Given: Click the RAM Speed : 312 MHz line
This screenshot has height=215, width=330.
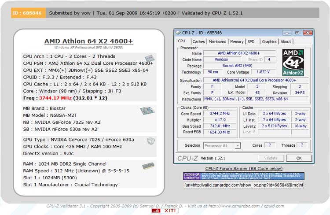Looking at the screenshot, I should pos(76,171).
